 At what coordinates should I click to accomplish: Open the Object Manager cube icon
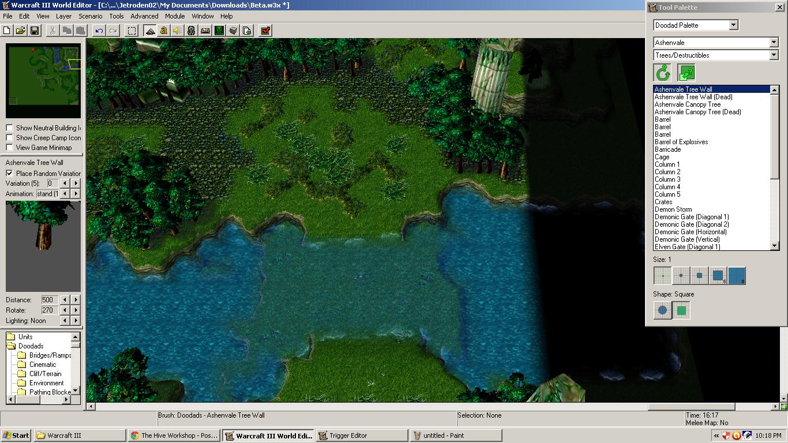(x=233, y=31)
